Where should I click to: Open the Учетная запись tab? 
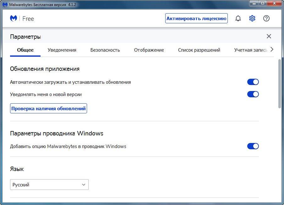point(251,50)
